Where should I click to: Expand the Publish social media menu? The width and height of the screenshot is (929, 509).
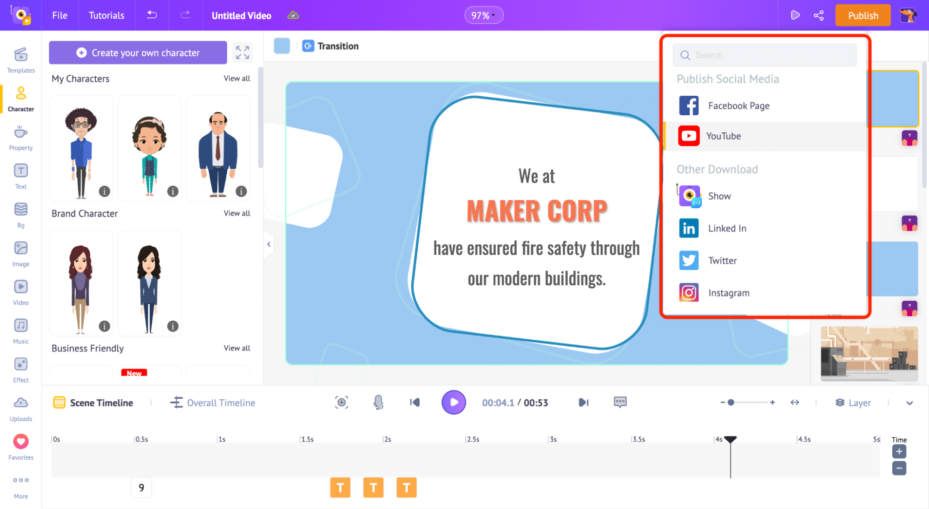pos(729,79)
